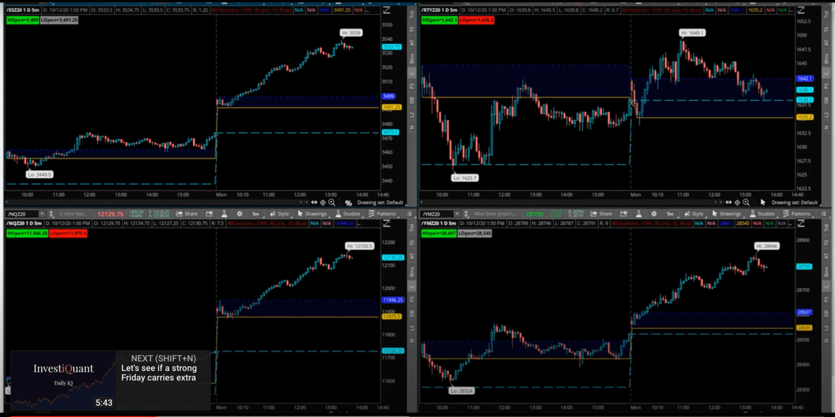Toggle the L2 sidebar tab beside ESZ20 chart
835x417 pixels.
tap(412, 114)
